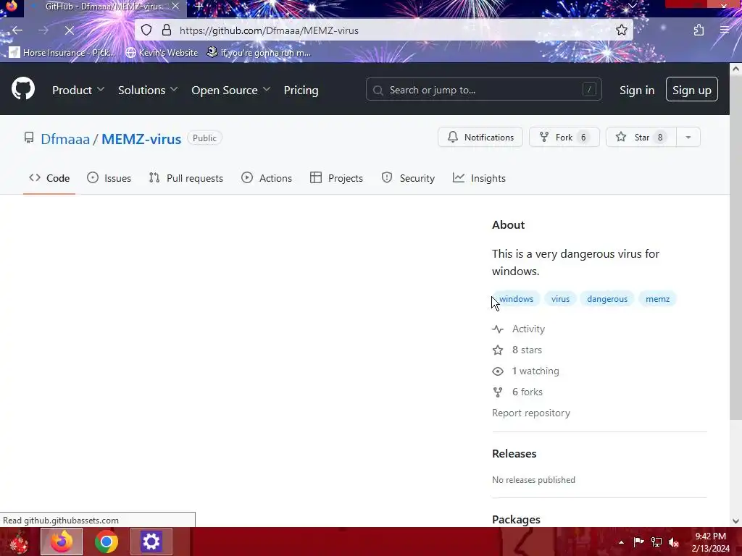Open the Pricing page
This screenshot has width=742, height=556.
click(301, 90)
